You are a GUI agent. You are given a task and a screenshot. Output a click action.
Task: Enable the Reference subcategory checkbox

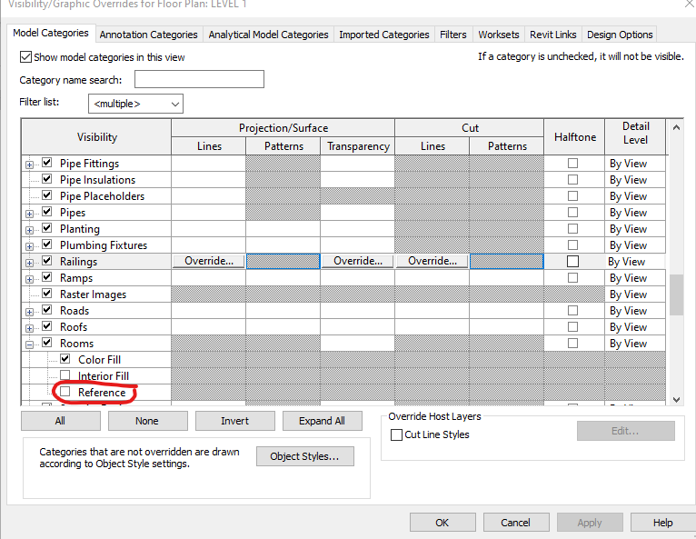click(x=65, y=392)
